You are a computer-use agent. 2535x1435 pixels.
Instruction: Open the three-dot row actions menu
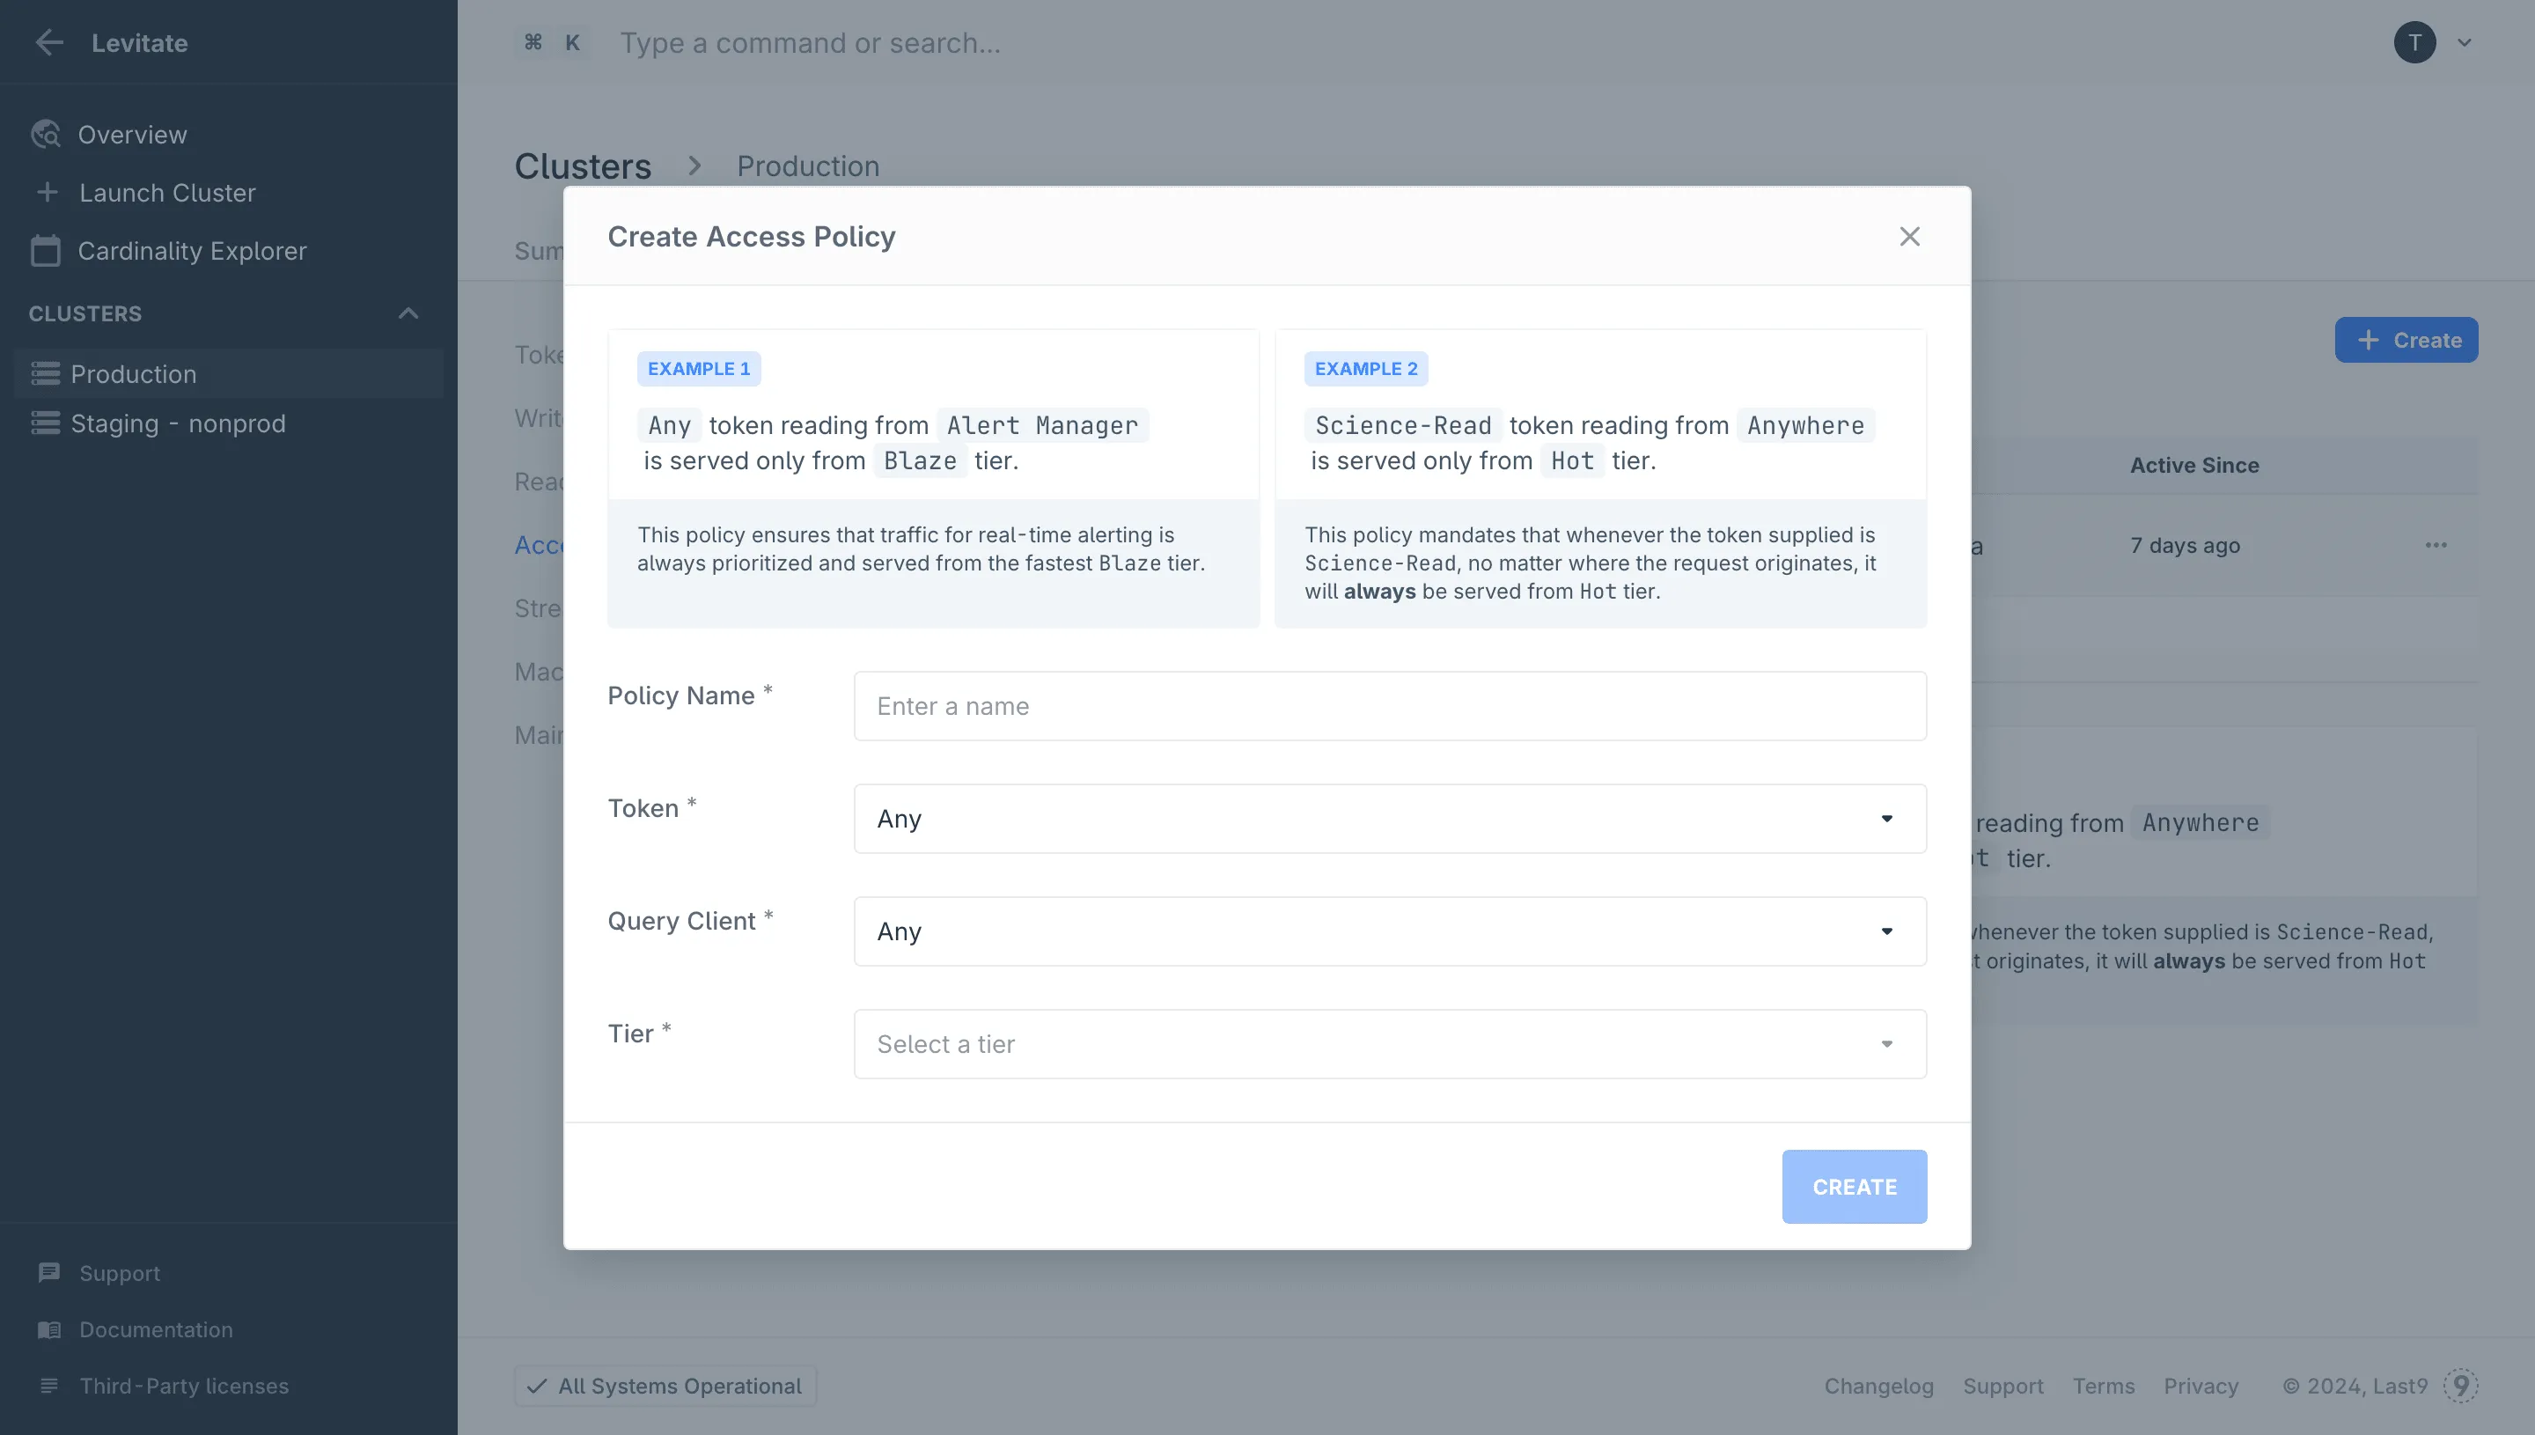2436,545
